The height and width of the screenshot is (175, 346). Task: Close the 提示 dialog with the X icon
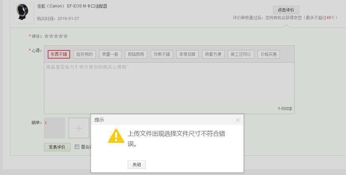click(x=238, y=120)
